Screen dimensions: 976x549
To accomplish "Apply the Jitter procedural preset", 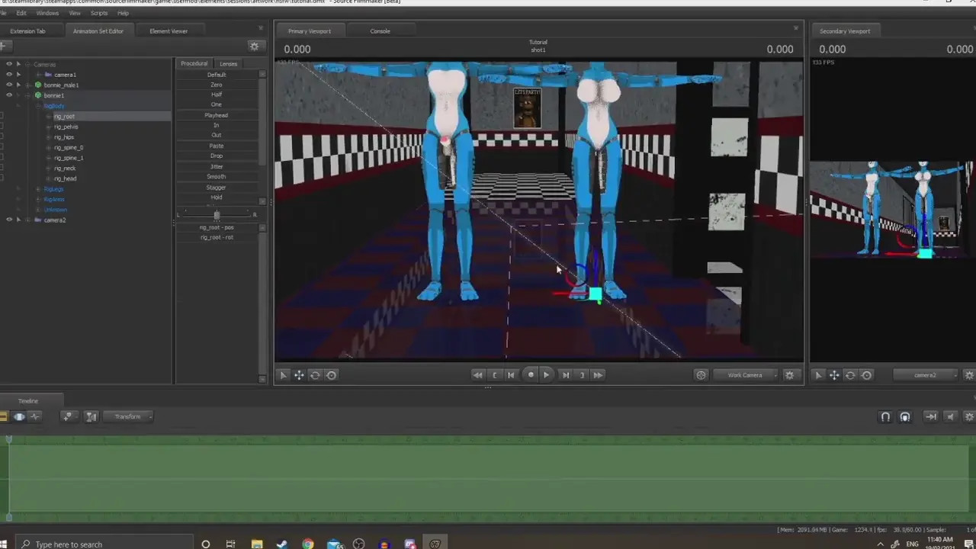I will 217,166.
